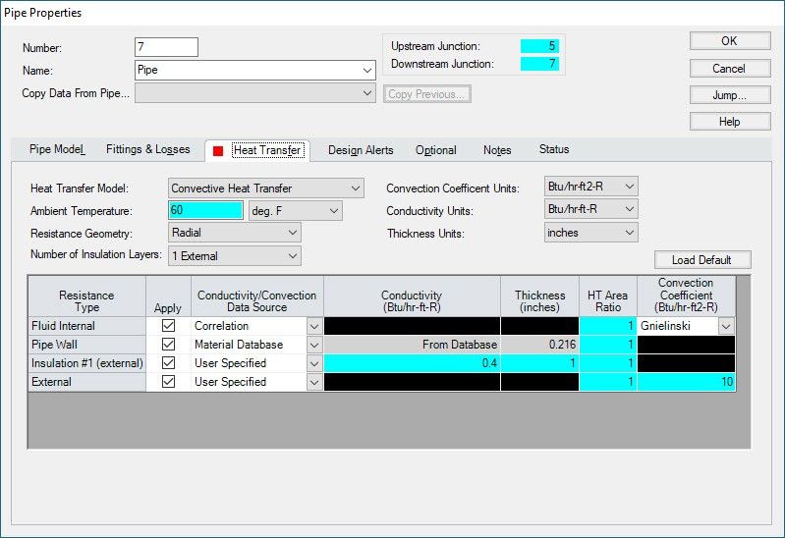785x538 pixels.
Task: Open the Convection Coefficient Units dropdown
Action: (x=630, y=187)
